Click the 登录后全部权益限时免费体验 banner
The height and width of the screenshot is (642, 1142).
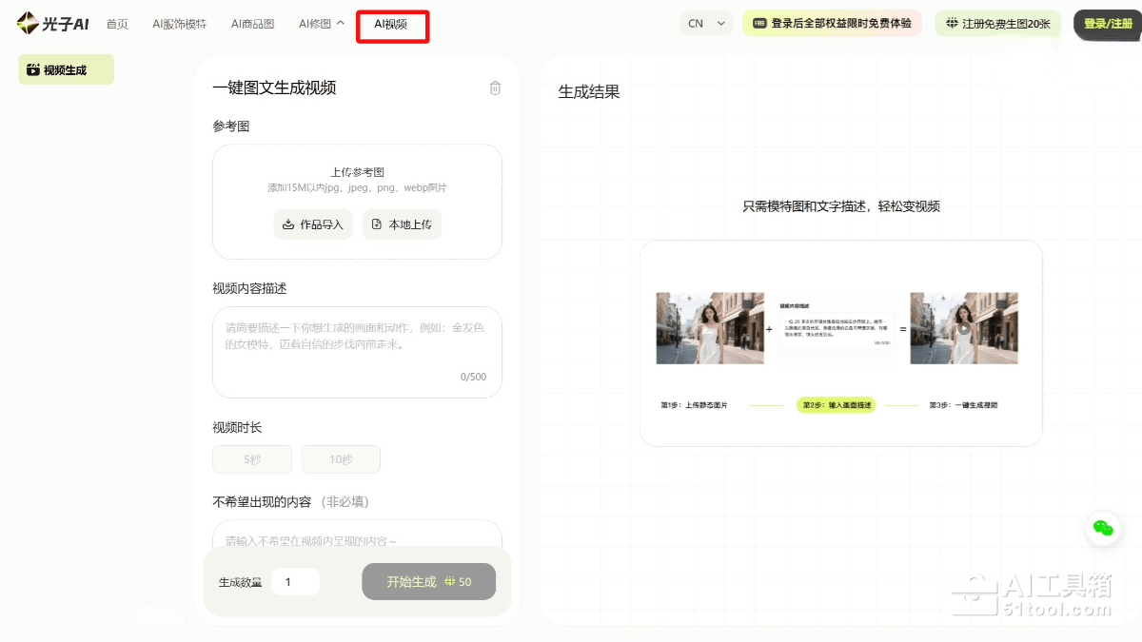point(832,24)
